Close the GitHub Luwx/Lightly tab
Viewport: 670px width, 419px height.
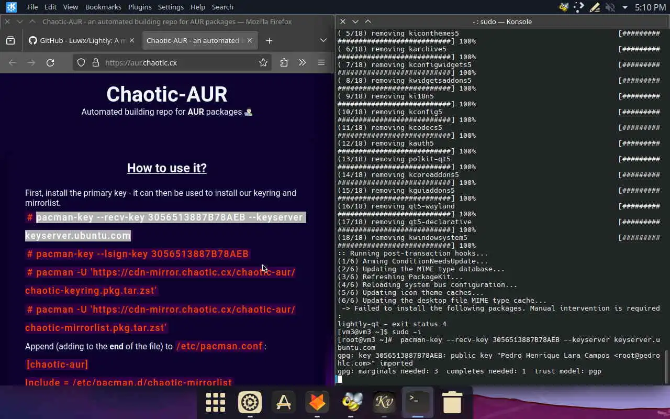pos(132,40)
